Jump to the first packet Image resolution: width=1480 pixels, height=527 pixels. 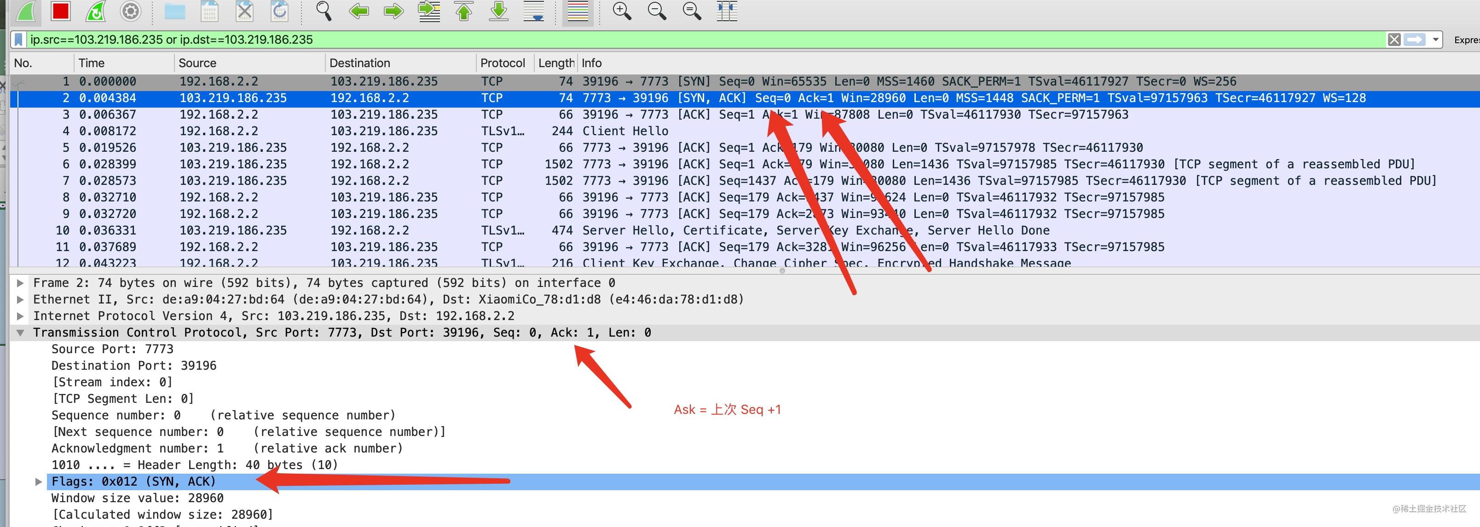(464, 11)
